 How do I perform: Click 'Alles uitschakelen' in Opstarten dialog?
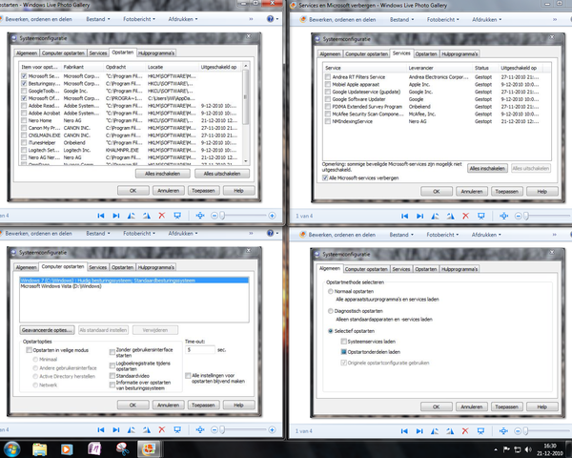(222, 174)
